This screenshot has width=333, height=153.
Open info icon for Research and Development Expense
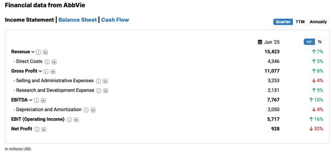99,91
